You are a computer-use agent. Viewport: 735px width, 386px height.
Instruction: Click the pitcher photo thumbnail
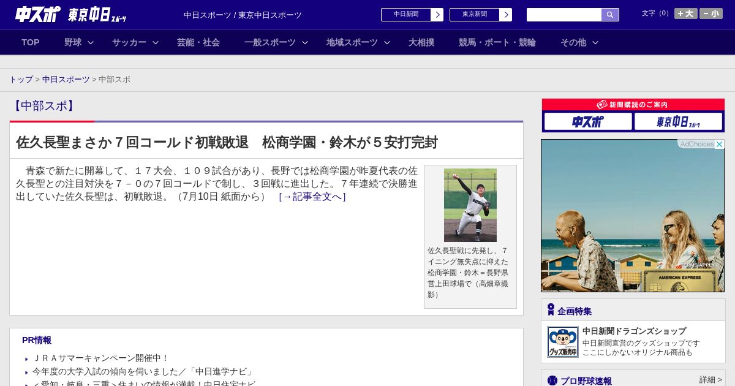(x=470, y=205)
